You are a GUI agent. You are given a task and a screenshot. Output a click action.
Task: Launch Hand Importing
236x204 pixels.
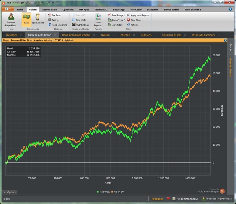(x=58, y=25)
